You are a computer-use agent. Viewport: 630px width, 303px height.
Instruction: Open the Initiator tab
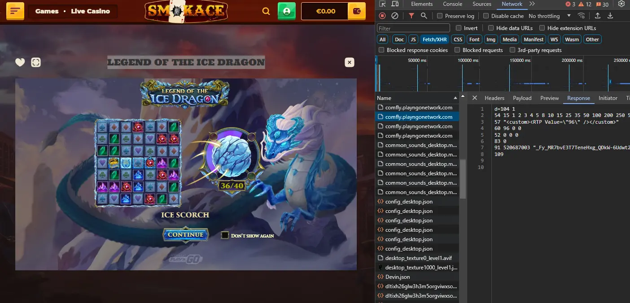(608, 98)
